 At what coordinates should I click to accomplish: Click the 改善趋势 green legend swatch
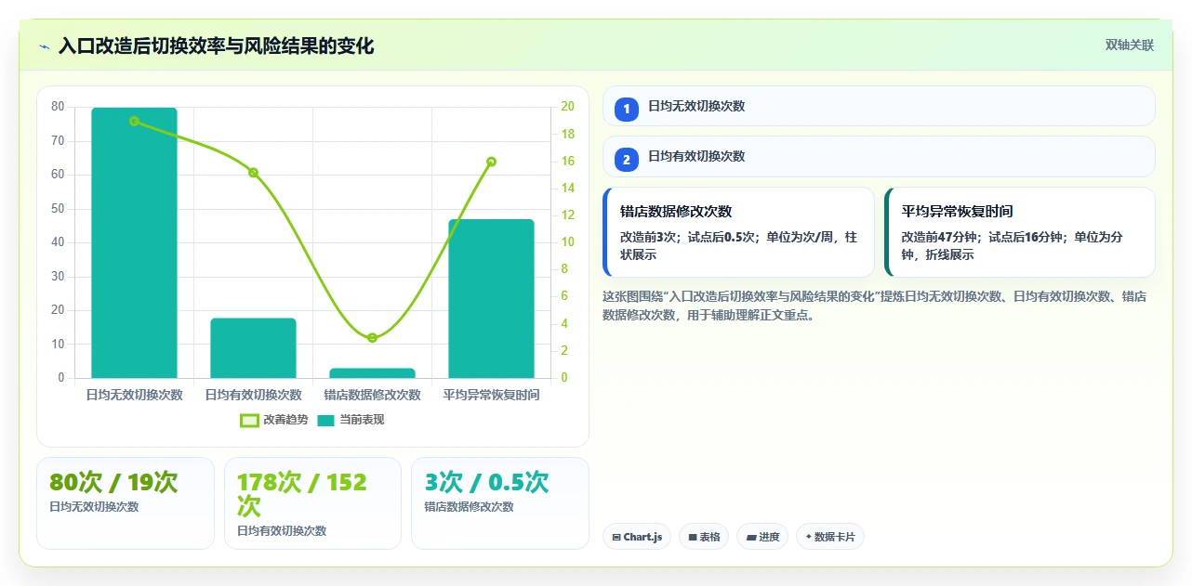pyautogui.click(x=249, y=420)
